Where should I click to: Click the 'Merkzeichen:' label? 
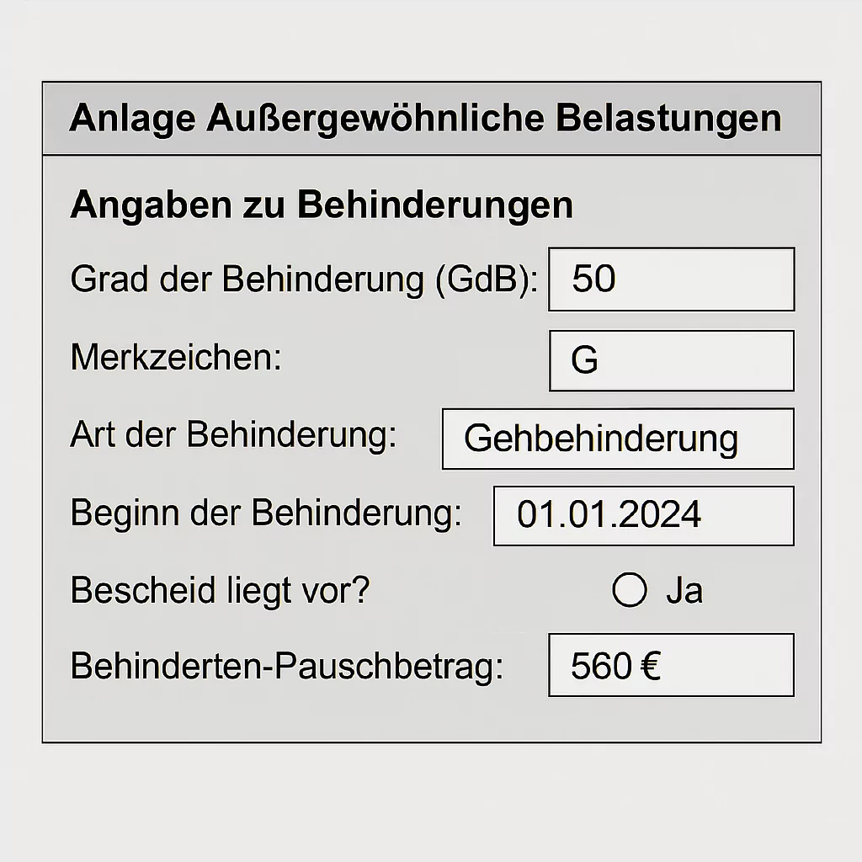pos(176,358)
